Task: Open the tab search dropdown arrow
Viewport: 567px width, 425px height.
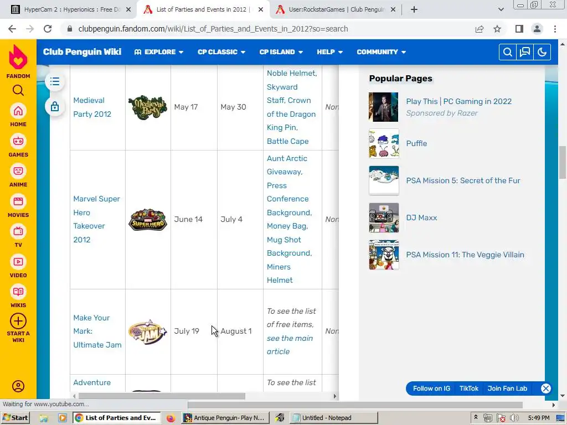Action: (501, 9)
